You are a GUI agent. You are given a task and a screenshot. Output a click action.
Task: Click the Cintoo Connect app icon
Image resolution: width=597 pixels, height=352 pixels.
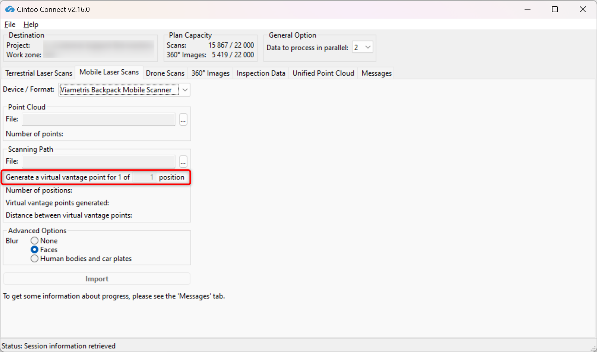(10, 9)
